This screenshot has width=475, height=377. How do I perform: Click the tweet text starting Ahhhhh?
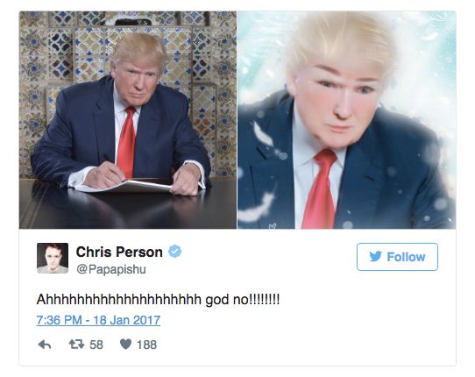(158, 300)
